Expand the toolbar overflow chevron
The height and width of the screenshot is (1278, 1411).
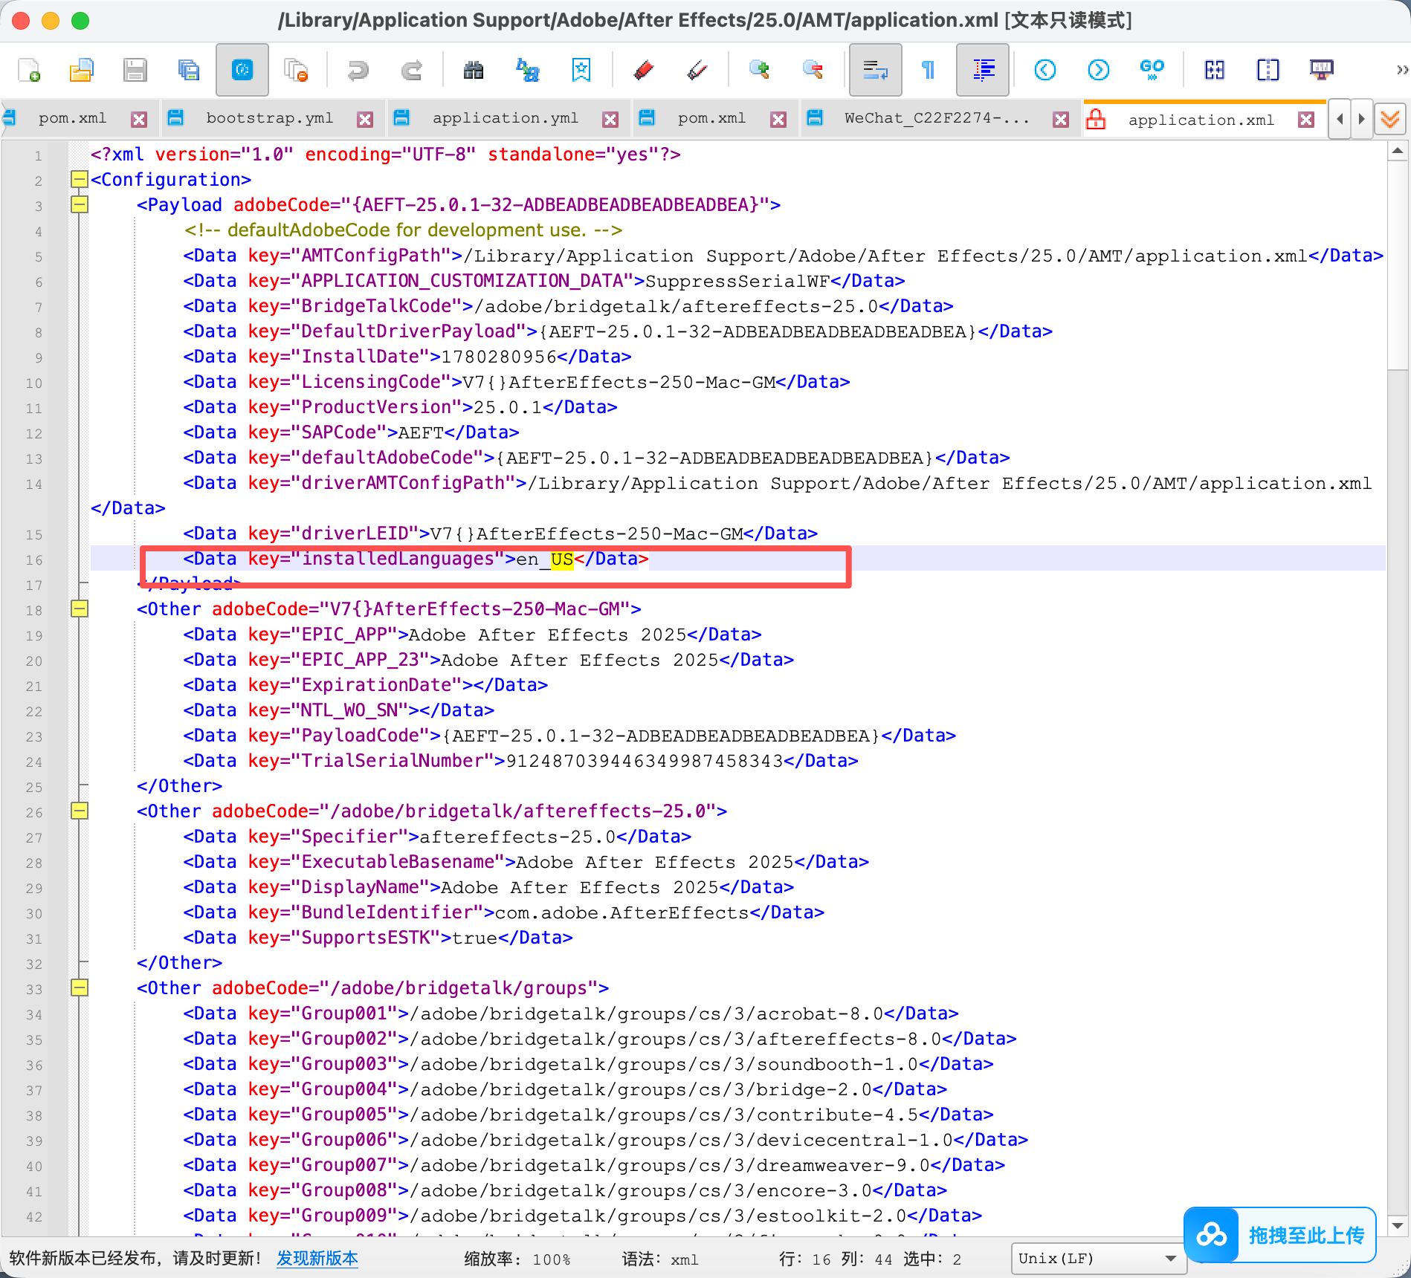coord(1401,70)
